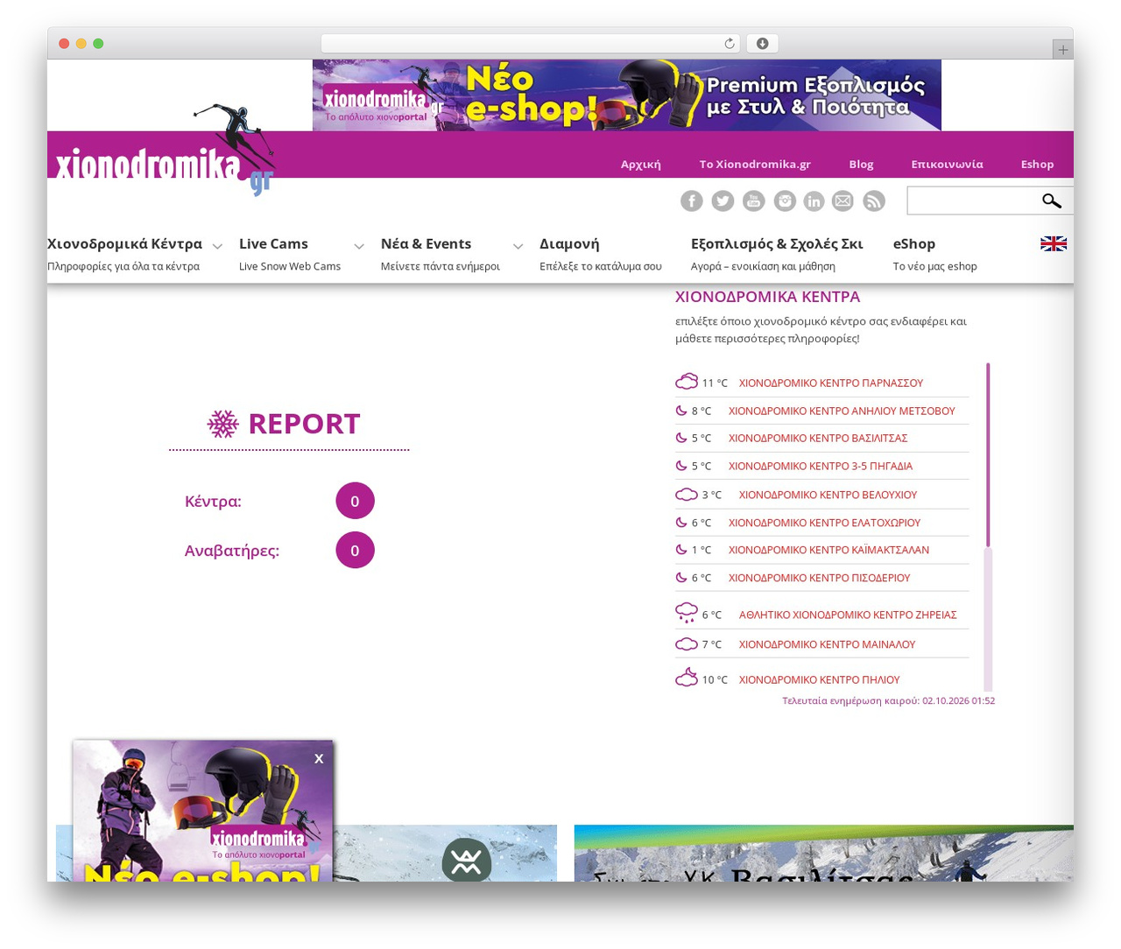The height and width of the screenshot is (949, 1121).
Task: Click weather icon beside ΠΑΡΝΑΣΣΟΥ
Action: [x=687, y=382]
